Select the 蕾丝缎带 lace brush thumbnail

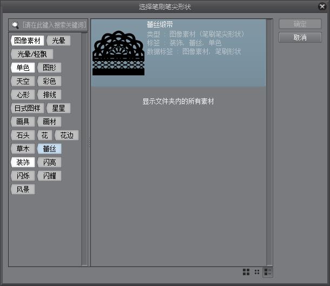118,53
